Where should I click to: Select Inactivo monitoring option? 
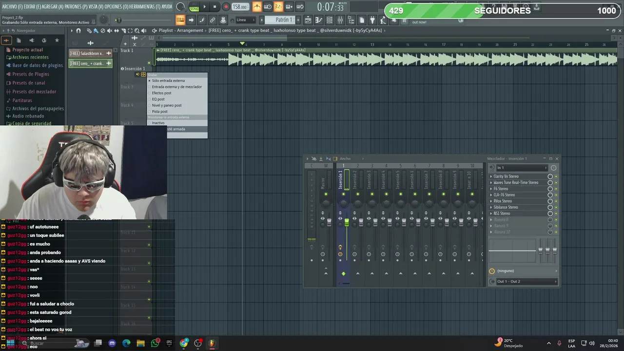coord(177,123)
